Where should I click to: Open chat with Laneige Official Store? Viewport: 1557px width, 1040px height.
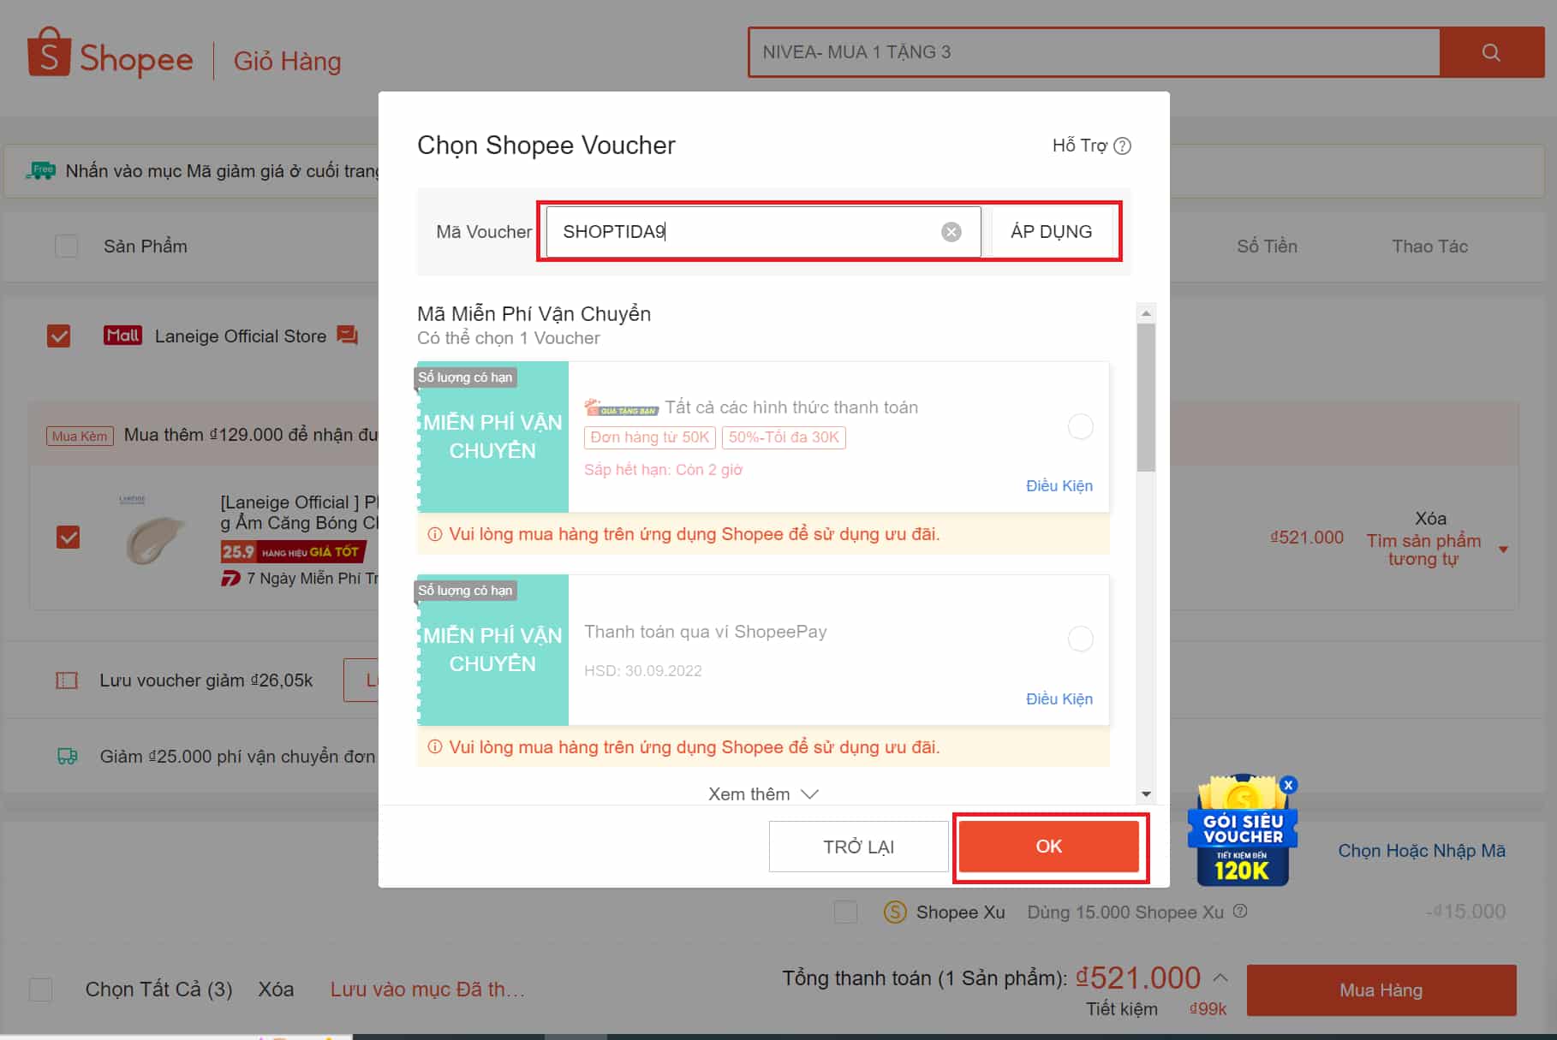coord(347,336)
